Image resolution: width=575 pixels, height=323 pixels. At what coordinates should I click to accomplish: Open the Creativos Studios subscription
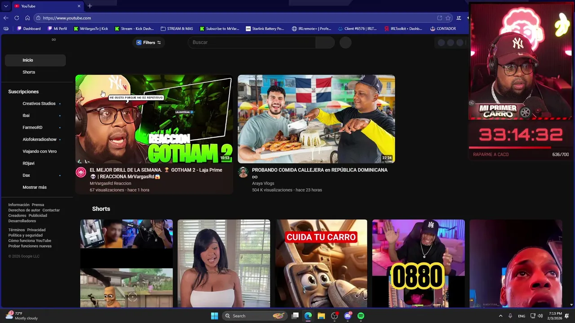(x=39, y=104)
